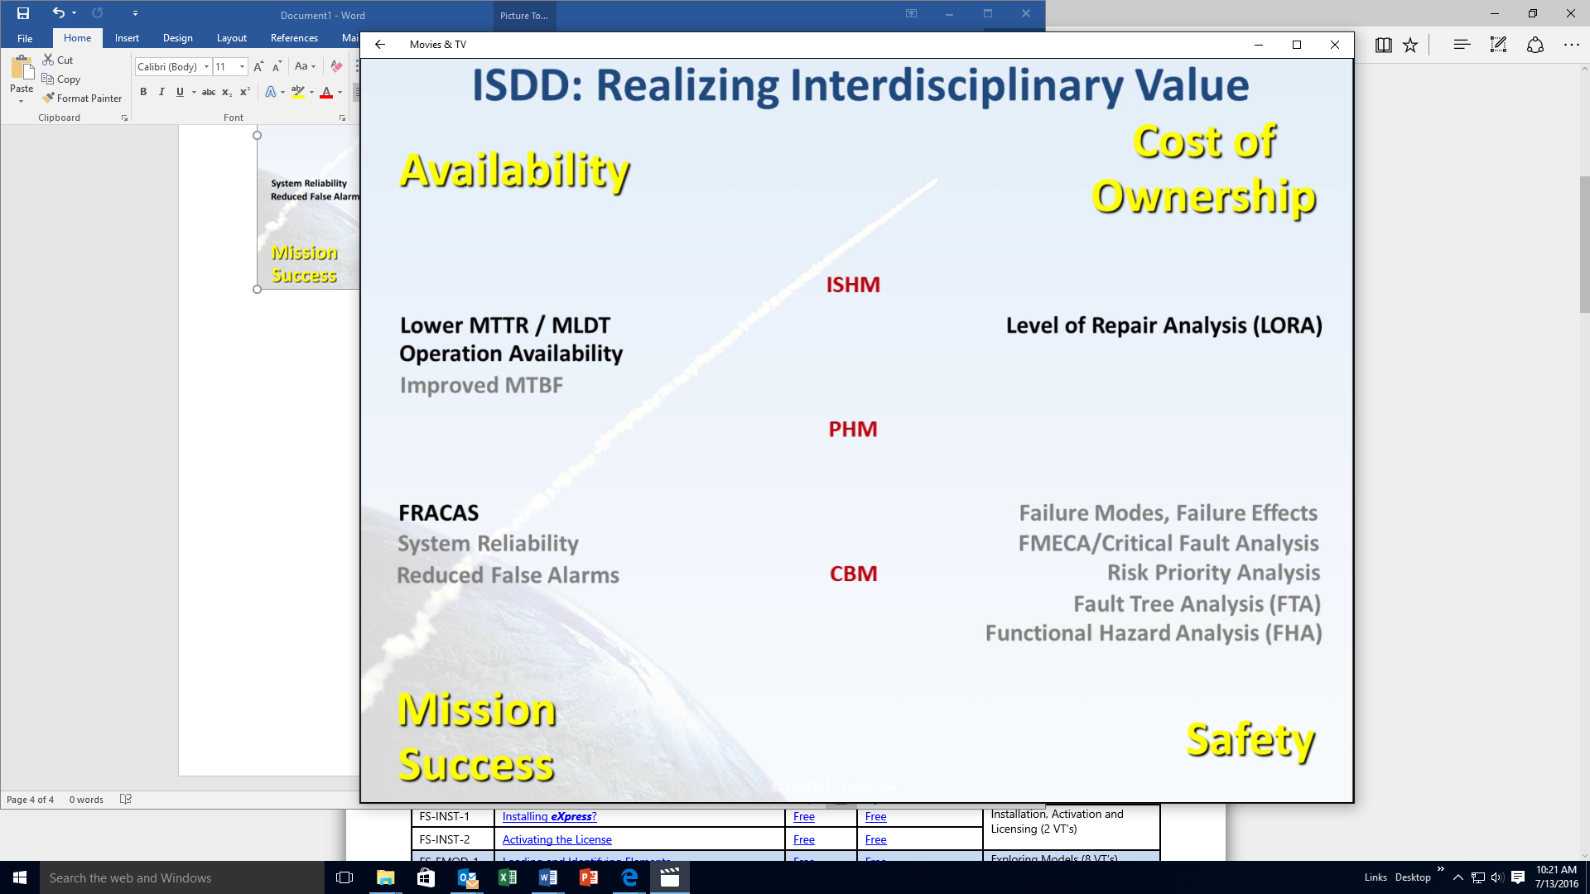1590x894 pixels.
Task: Switch to the Insert ribbon tab
Action: click(127, 38)
